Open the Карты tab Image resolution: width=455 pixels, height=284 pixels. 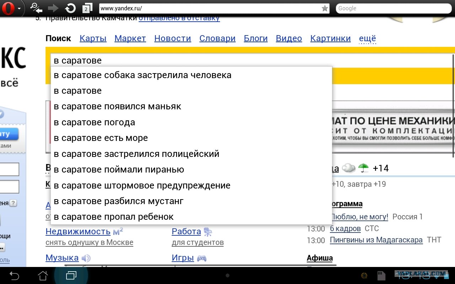point(93,38)
